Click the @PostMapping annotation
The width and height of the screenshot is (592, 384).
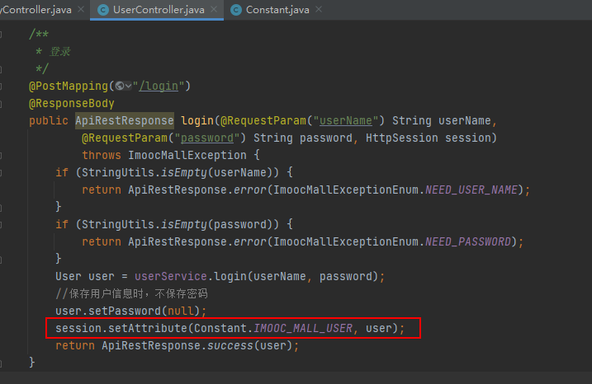69,86
